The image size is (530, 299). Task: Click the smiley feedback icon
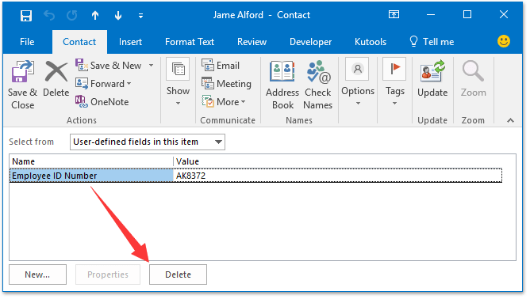point(504,41)
